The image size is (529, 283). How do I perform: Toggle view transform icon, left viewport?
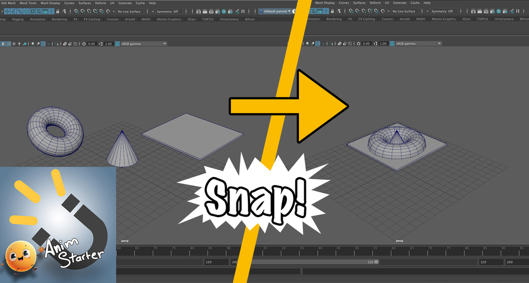click(117, 44)
